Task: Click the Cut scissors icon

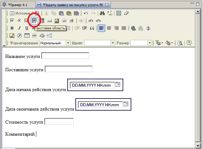Action: 46,13
